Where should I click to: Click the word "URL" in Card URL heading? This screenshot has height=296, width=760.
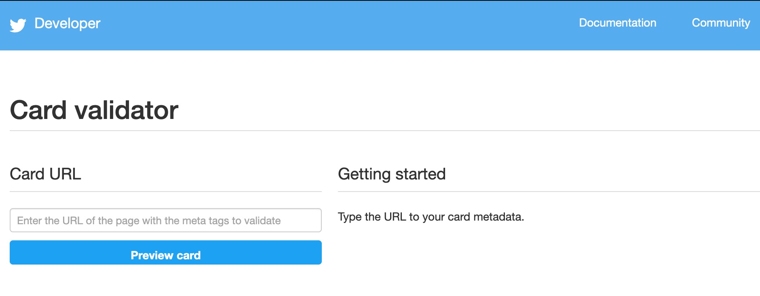pyautogui.click(x=65, y=174)
